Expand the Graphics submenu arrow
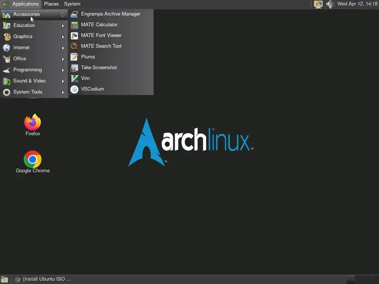The width and height of the screenshot is (379, 284). tap(63, 37)
